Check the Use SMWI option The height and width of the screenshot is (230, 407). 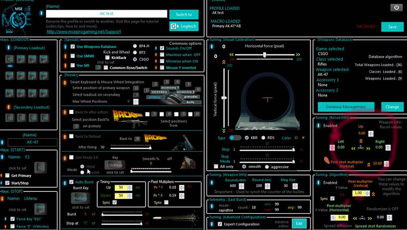[73, 56]
